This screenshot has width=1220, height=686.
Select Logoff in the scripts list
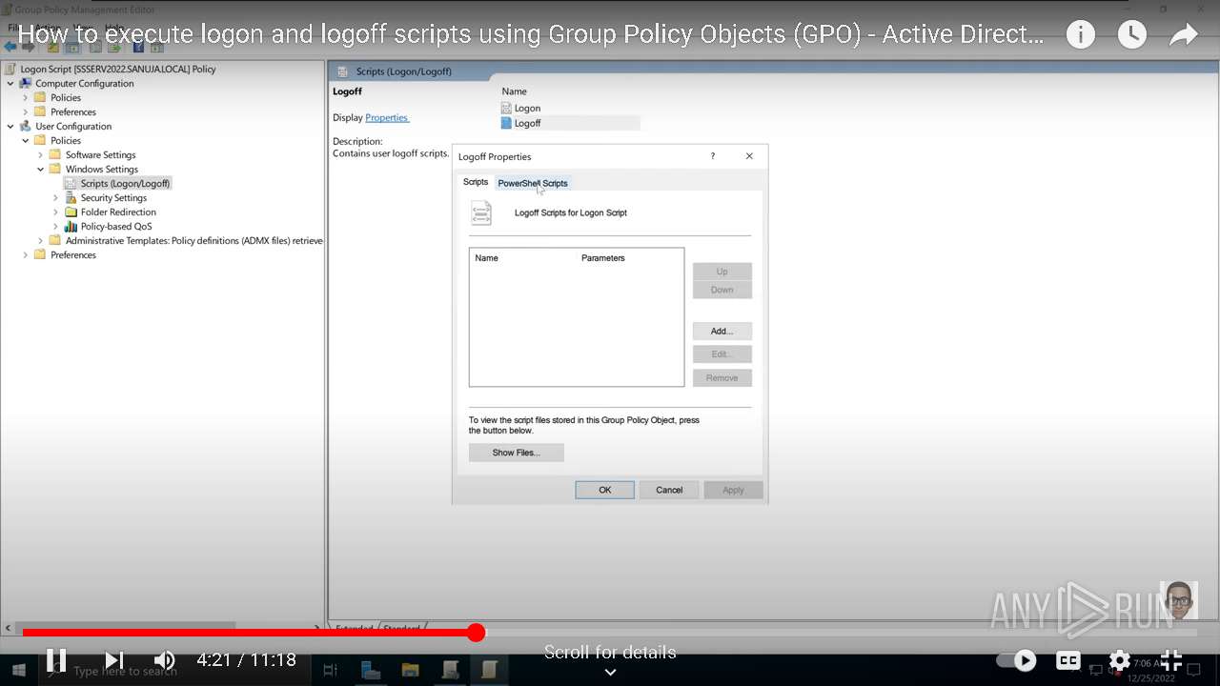[527, 123]
